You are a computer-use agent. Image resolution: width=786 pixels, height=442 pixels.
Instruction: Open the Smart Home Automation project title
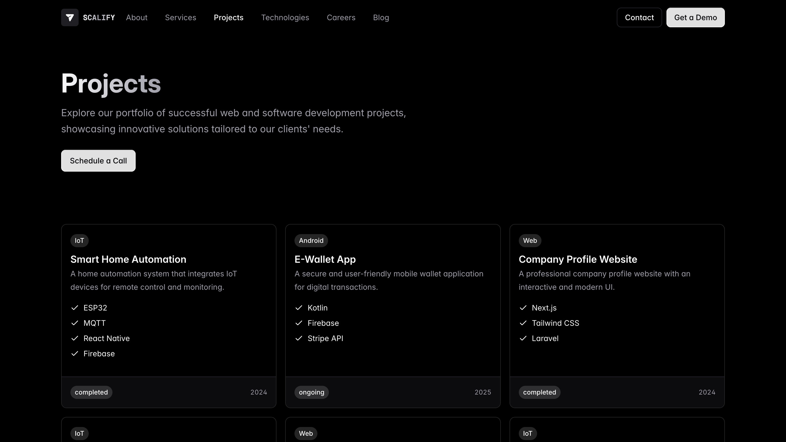coord(128,259)
